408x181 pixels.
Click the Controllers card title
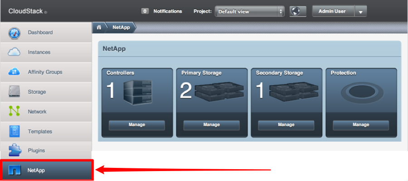click(x=120, y=73)
